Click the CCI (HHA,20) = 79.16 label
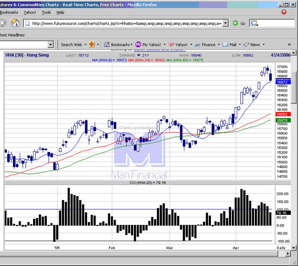The image size is (298, 266). point(148,183)
